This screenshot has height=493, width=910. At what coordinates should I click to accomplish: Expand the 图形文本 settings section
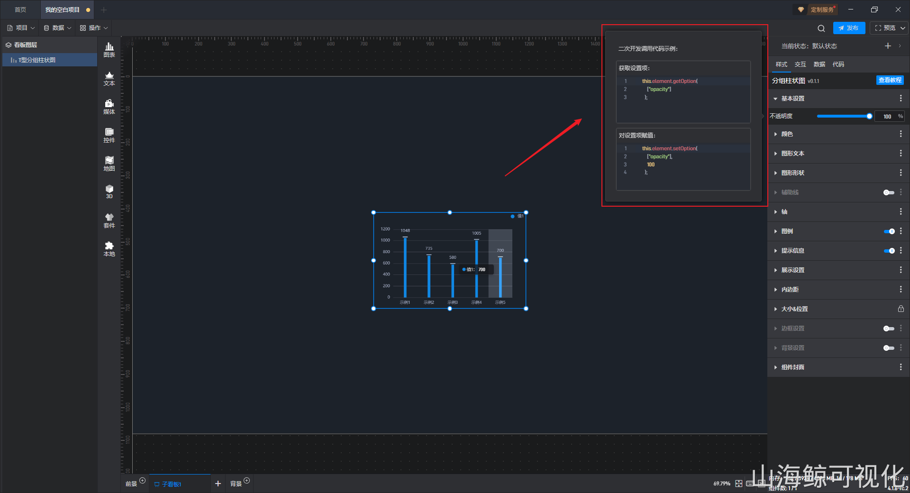[792, 154]
